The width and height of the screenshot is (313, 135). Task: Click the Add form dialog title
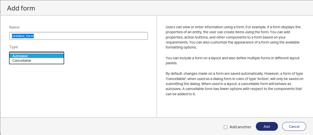21,8
